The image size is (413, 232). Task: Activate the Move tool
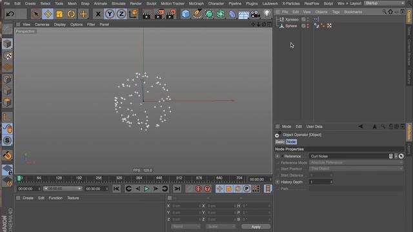click(48, 14)
